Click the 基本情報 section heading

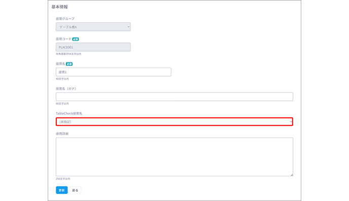[x=60, y=7]
